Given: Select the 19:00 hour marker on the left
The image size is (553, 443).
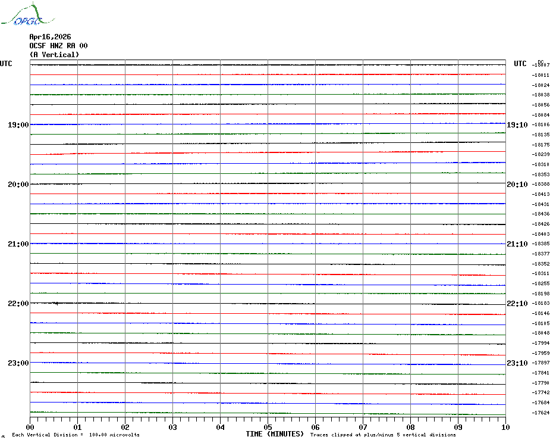Looking at the screenshot, I should pos(18,125).
